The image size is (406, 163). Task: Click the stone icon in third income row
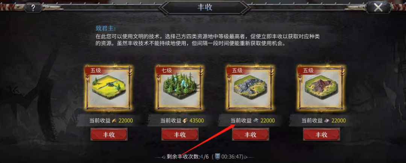click(x=256, y=120)
